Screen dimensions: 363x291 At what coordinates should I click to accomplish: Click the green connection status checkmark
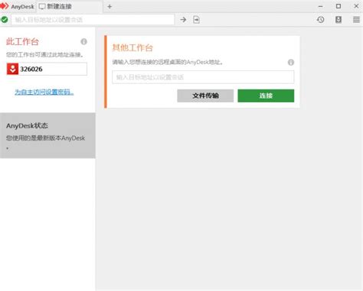(x=5, y=20)
